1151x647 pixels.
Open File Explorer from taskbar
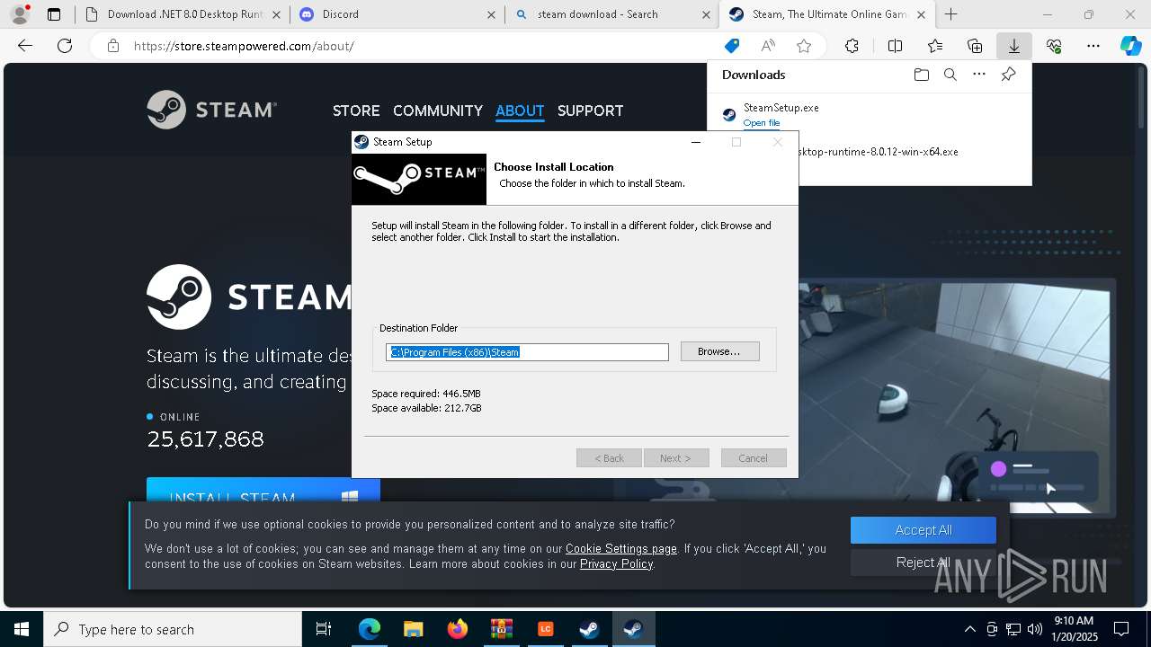413,629
